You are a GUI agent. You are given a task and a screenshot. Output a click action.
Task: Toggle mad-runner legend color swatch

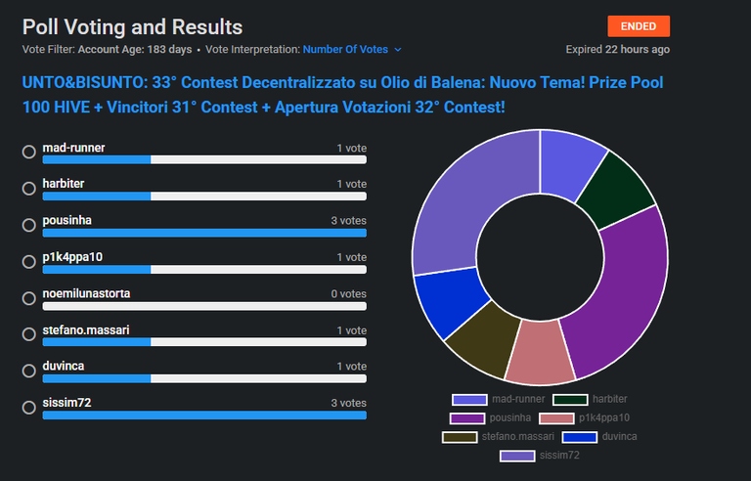pyautogui.click(x=469, y=400)
